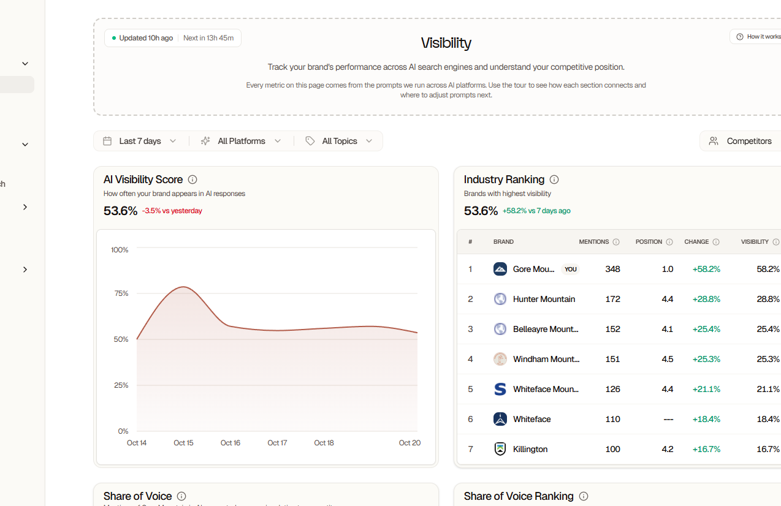This screenshot has width=781, height=506.
Task: Expand the topmost chevron in the sidebar
Action: 25,63
